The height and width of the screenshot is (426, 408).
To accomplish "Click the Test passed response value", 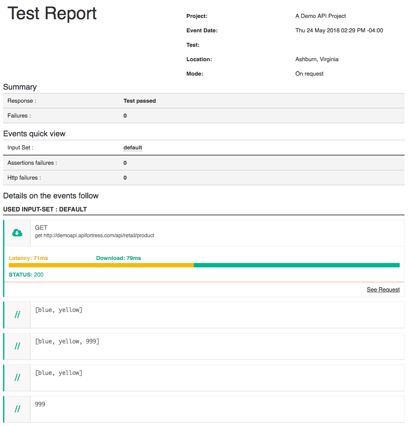I will point(140,101).
